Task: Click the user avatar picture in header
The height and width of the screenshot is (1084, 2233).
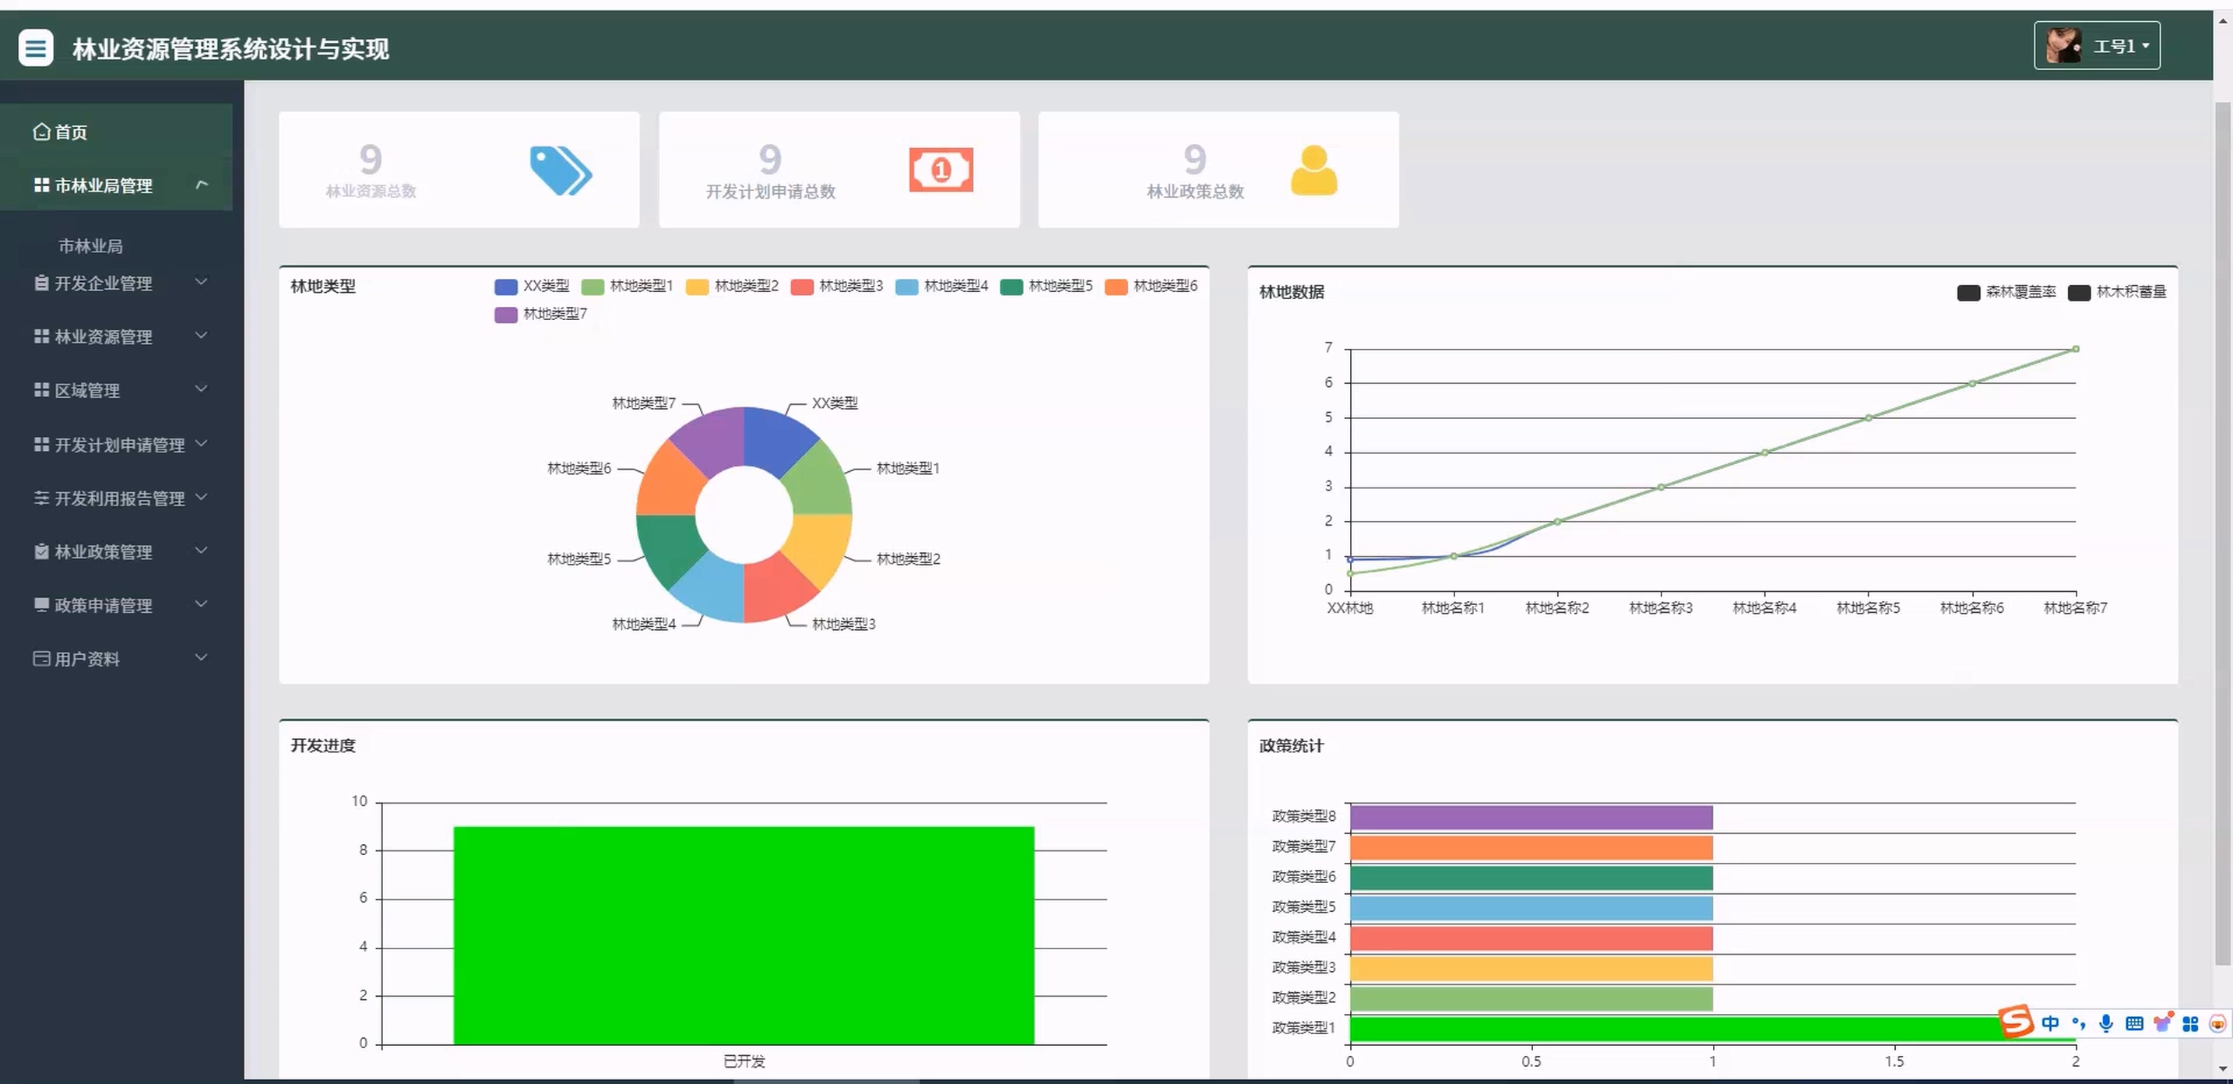Action: tap(2062, 45)
